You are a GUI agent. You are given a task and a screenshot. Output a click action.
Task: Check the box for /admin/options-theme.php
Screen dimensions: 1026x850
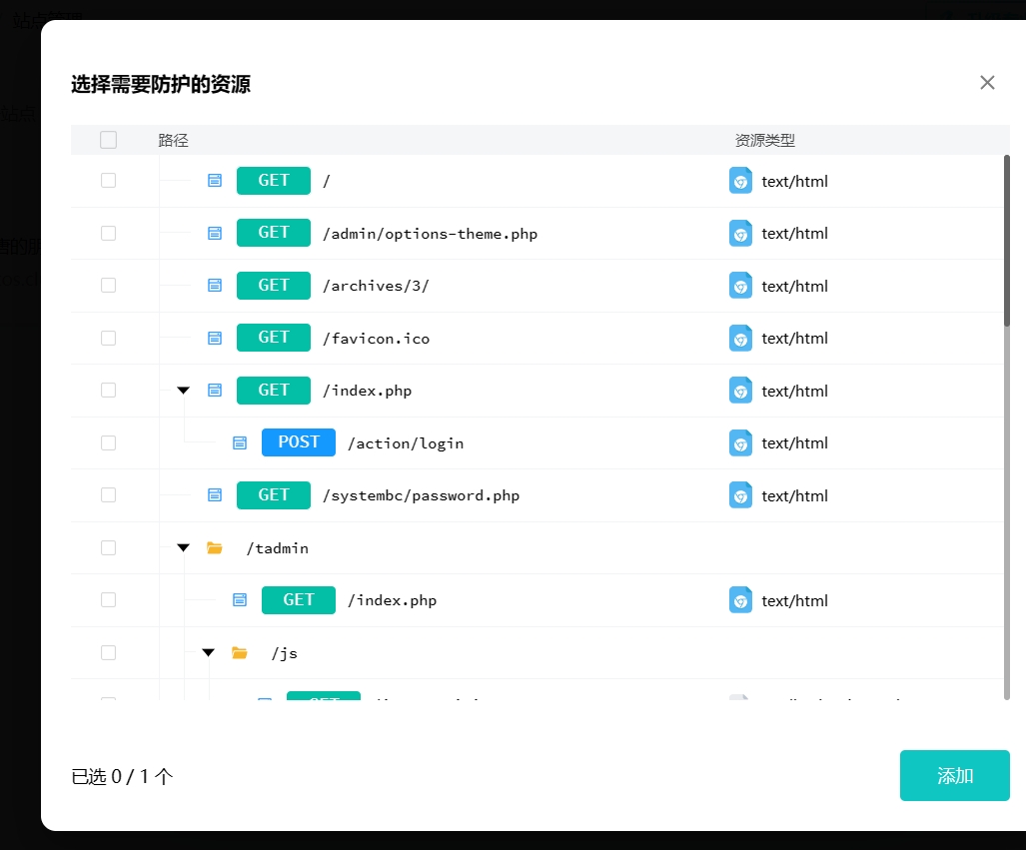coord(108,233)
